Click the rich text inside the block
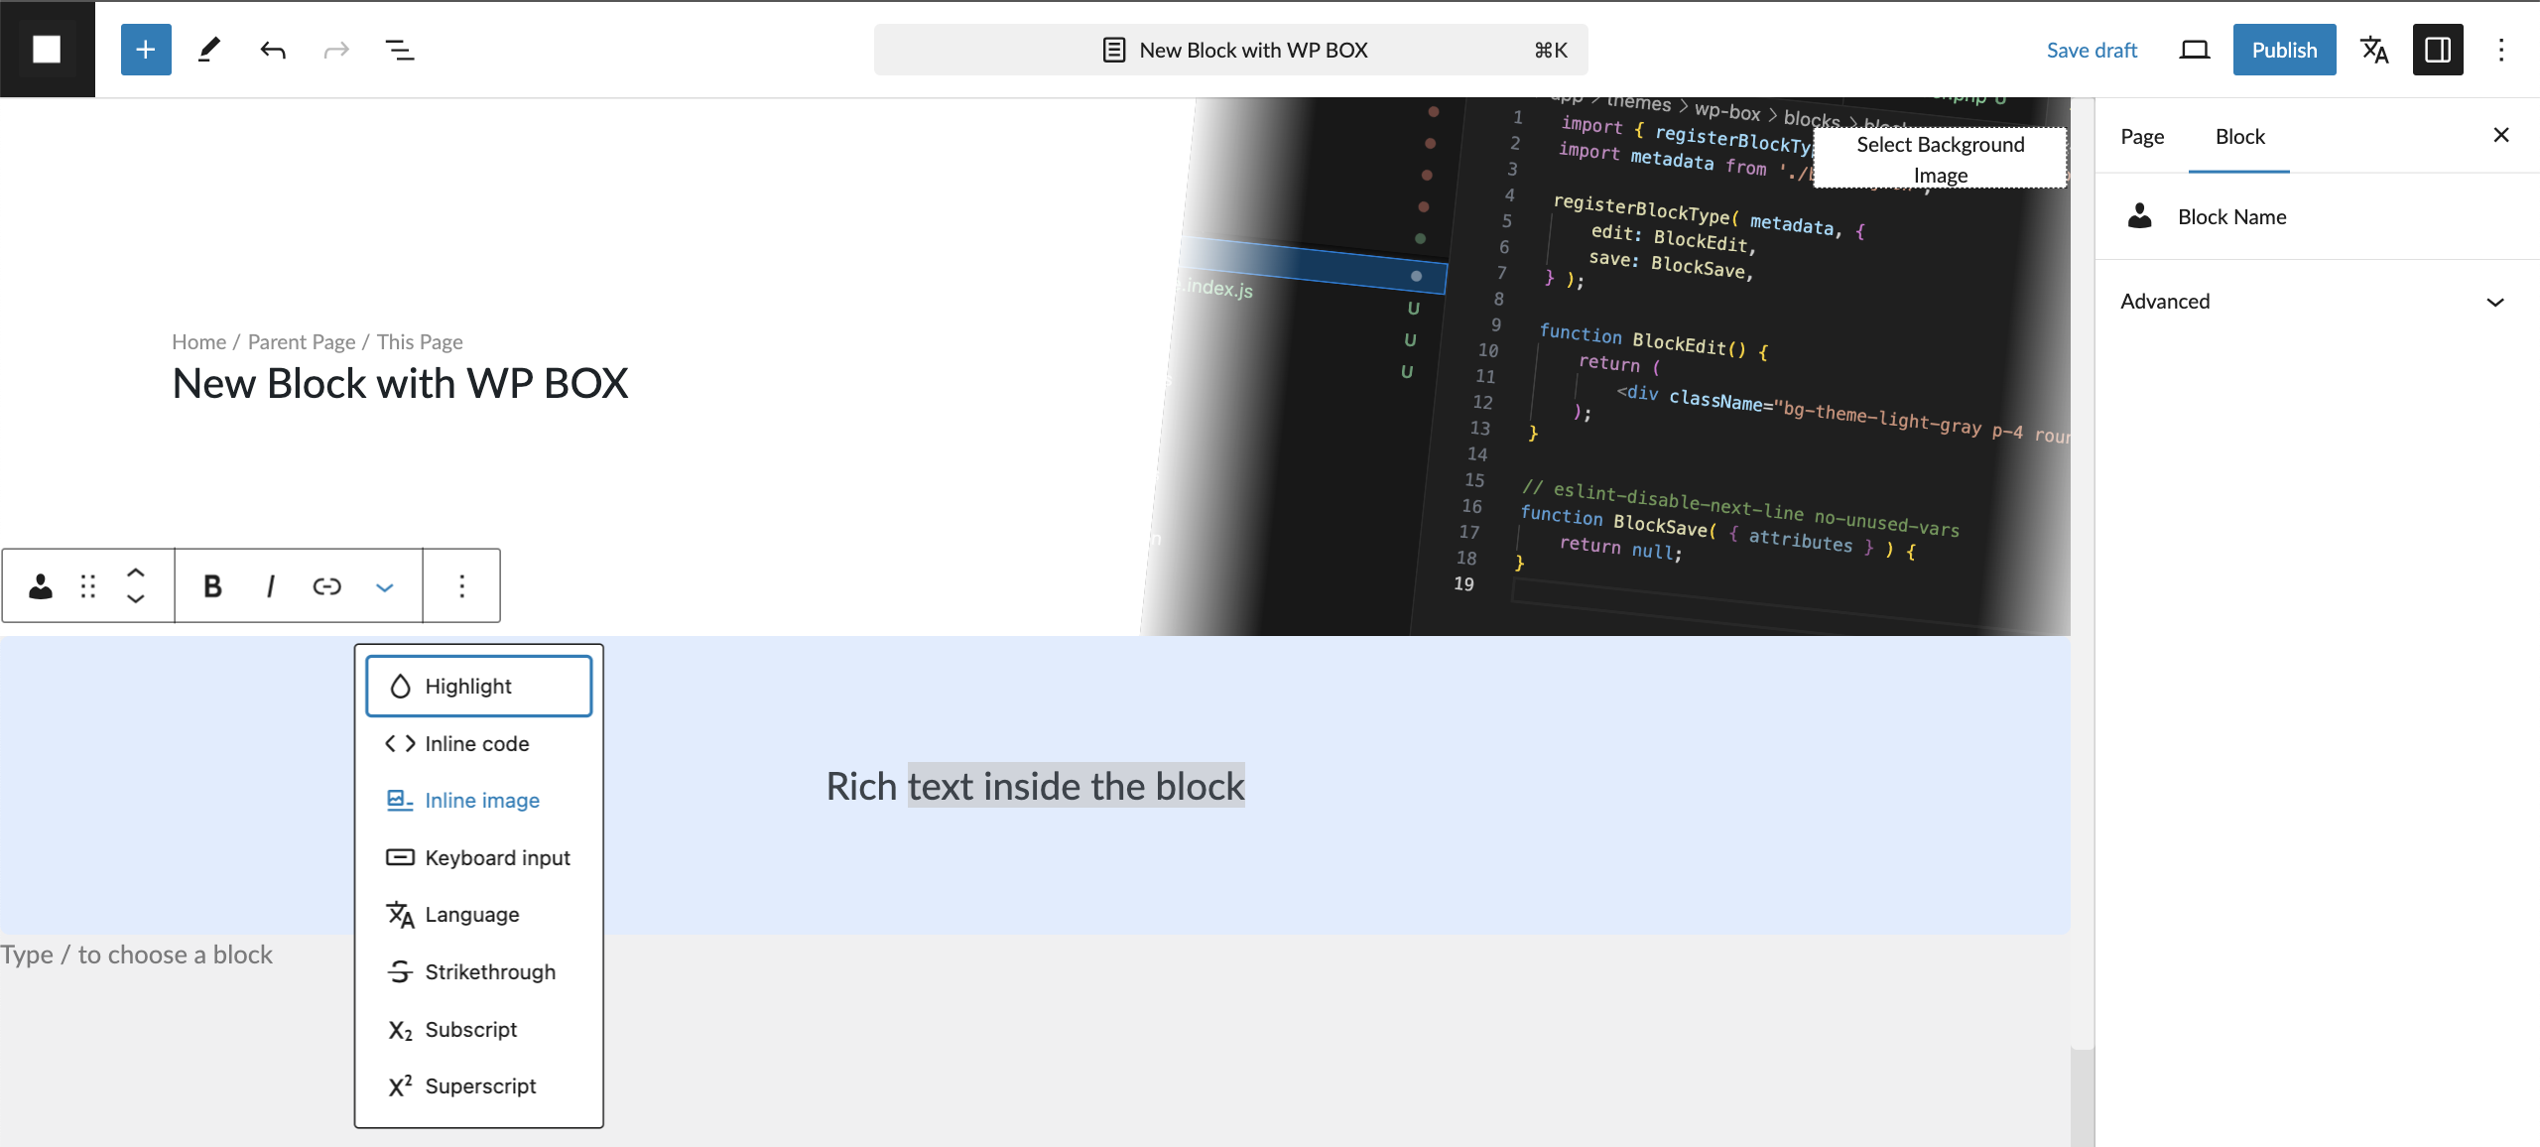 point(1035,786)
